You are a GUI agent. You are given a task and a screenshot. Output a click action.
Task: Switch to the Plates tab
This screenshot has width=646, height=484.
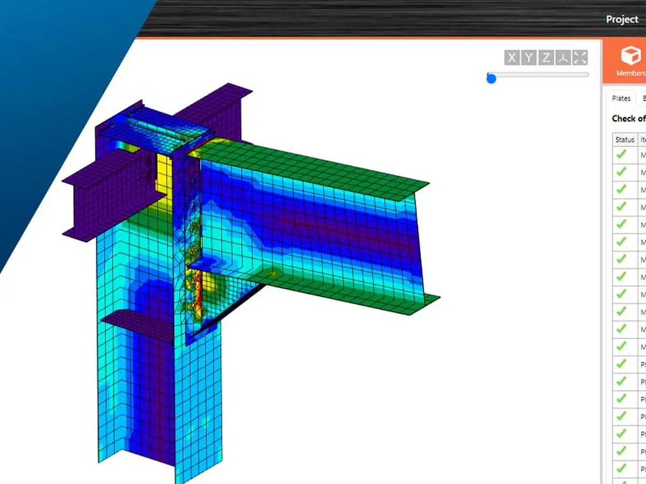[x=621, y=98]
